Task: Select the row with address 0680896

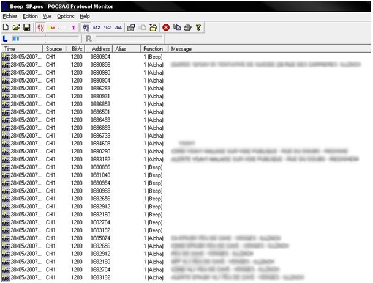Action: coord(186,167)
